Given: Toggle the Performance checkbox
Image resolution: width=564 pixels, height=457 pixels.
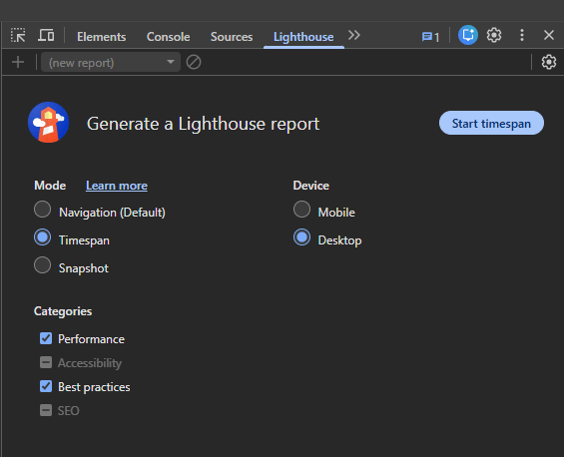Looking at the screenshot, I should point(46,338).
